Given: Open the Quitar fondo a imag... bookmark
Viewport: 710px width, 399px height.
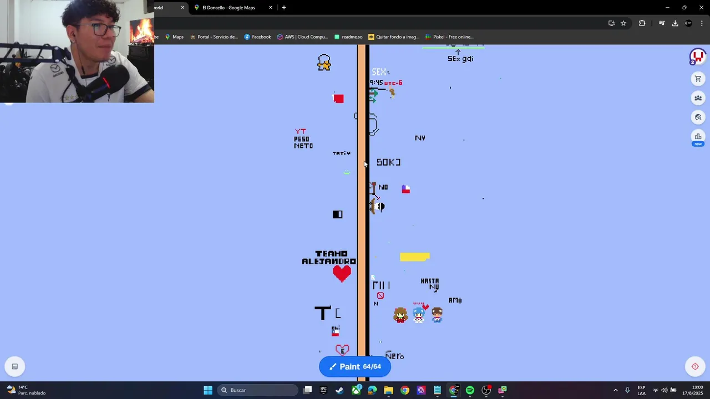Looking at the screenshot, I should point(393,37).
